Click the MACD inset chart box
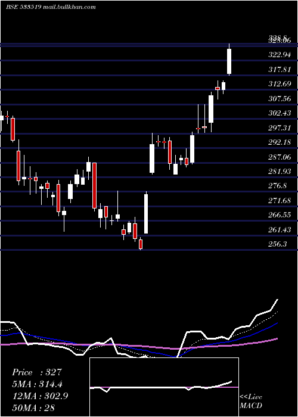The width and height of the screenshot is (298, 417). pos(164,387)
